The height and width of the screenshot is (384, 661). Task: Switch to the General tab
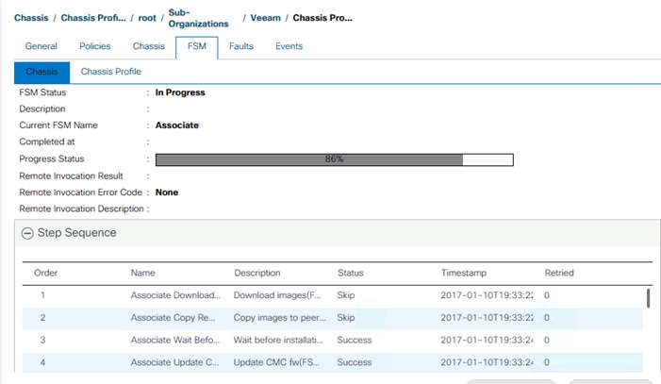pos(41,46)
